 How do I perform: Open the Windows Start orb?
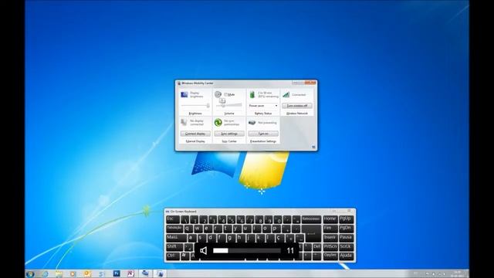pyautogui.click(x=30, y=273)
